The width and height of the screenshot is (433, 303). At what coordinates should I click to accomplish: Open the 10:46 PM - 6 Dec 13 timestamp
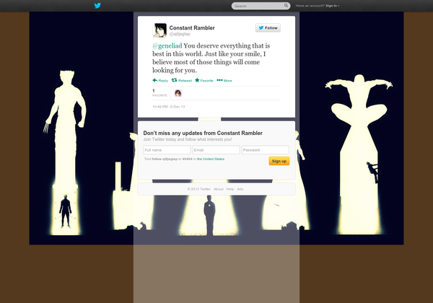(x=169, y=107)
